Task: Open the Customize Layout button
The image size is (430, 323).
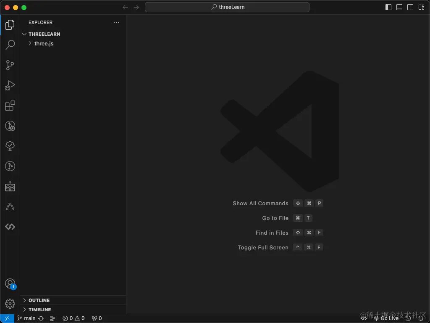Action: [421, 8]
